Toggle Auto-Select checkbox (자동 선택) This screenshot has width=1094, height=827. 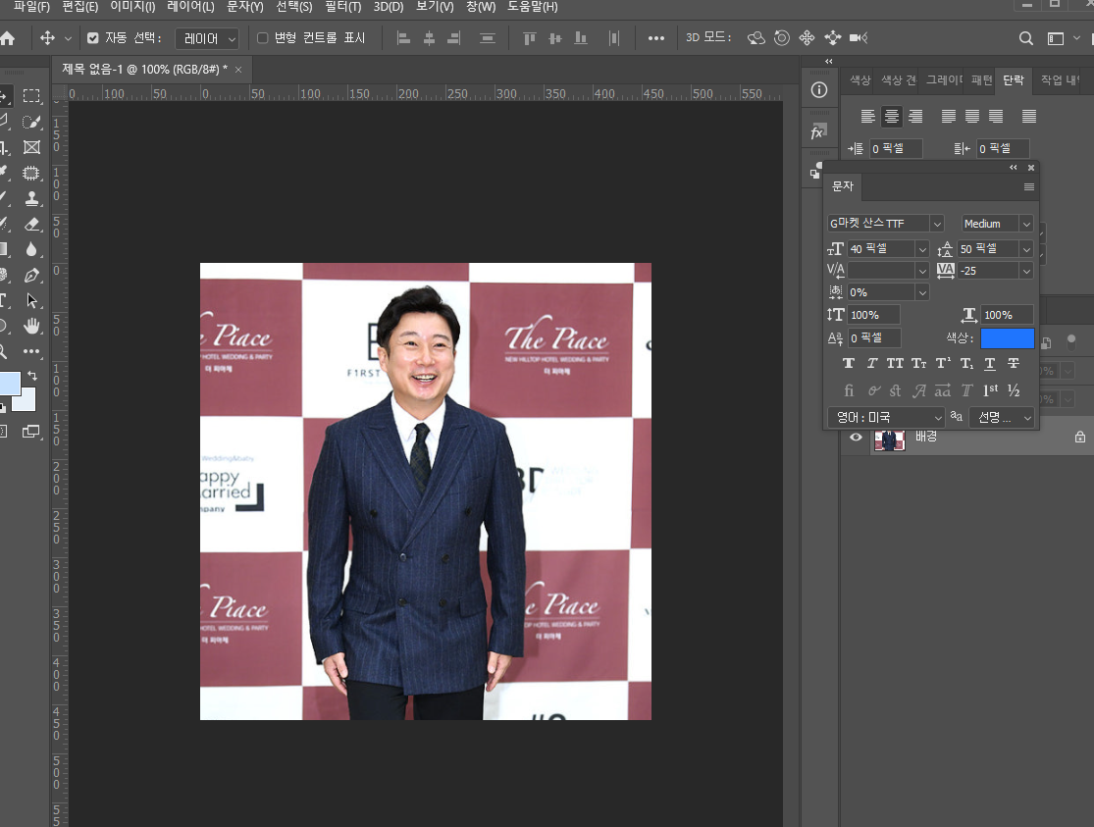tap(93, 38)
